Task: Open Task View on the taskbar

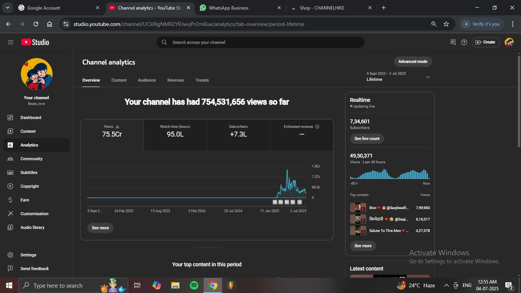Action: click(x=137, y=285)
